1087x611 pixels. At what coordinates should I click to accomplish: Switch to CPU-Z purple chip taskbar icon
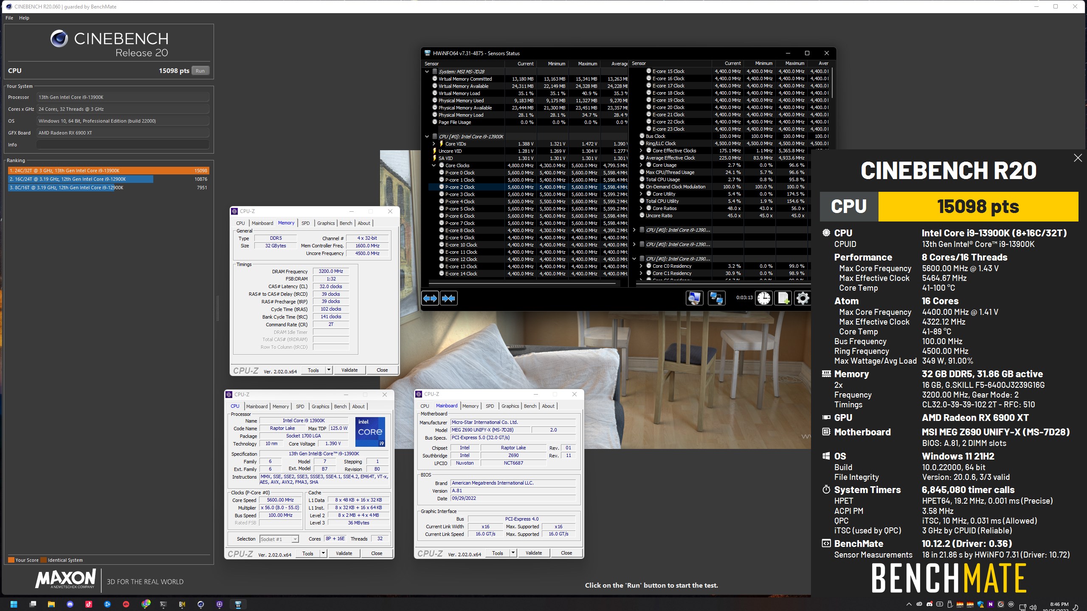click(x=220, y=604)
